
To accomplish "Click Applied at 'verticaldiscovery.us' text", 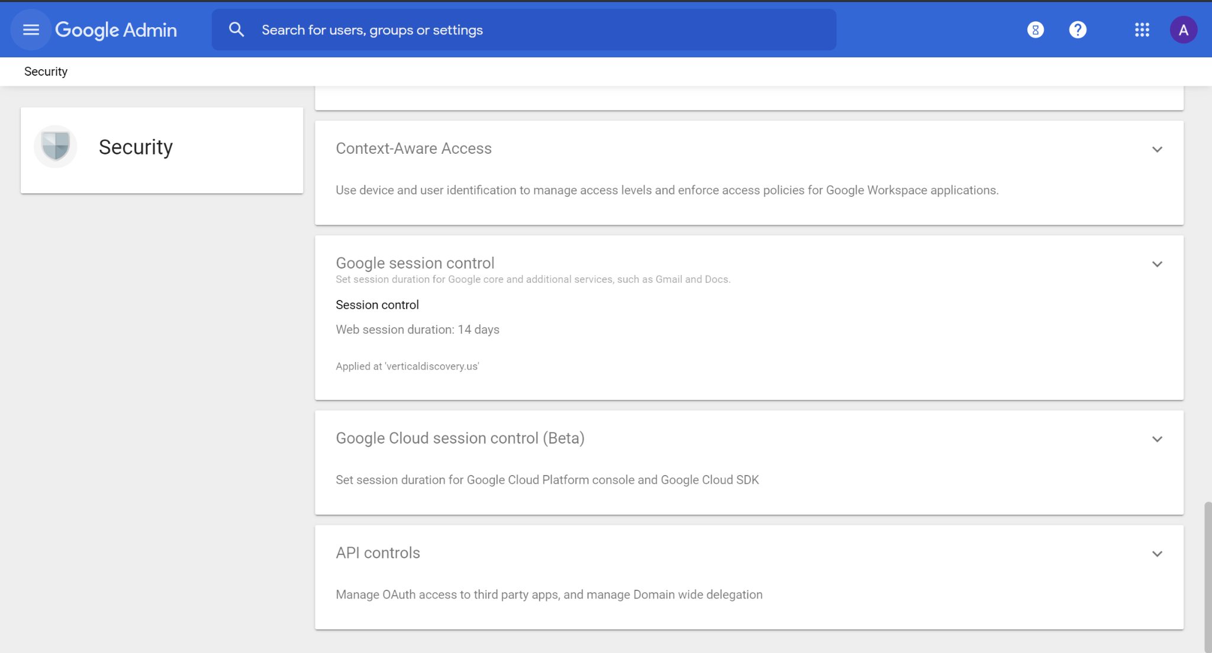I will [407, 366].
